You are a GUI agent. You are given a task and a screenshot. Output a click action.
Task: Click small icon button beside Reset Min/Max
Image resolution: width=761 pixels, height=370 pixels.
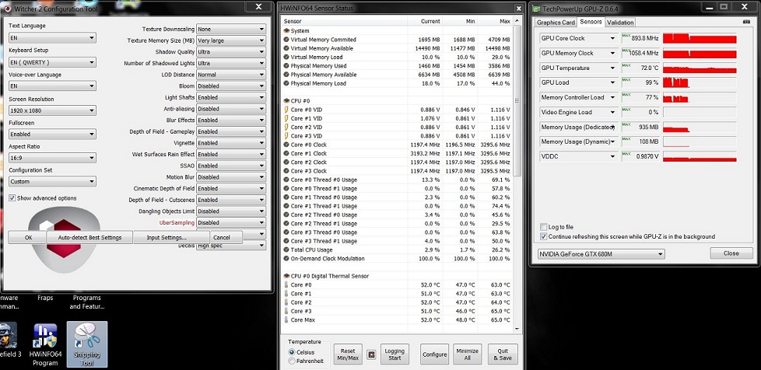coord(371,354)
